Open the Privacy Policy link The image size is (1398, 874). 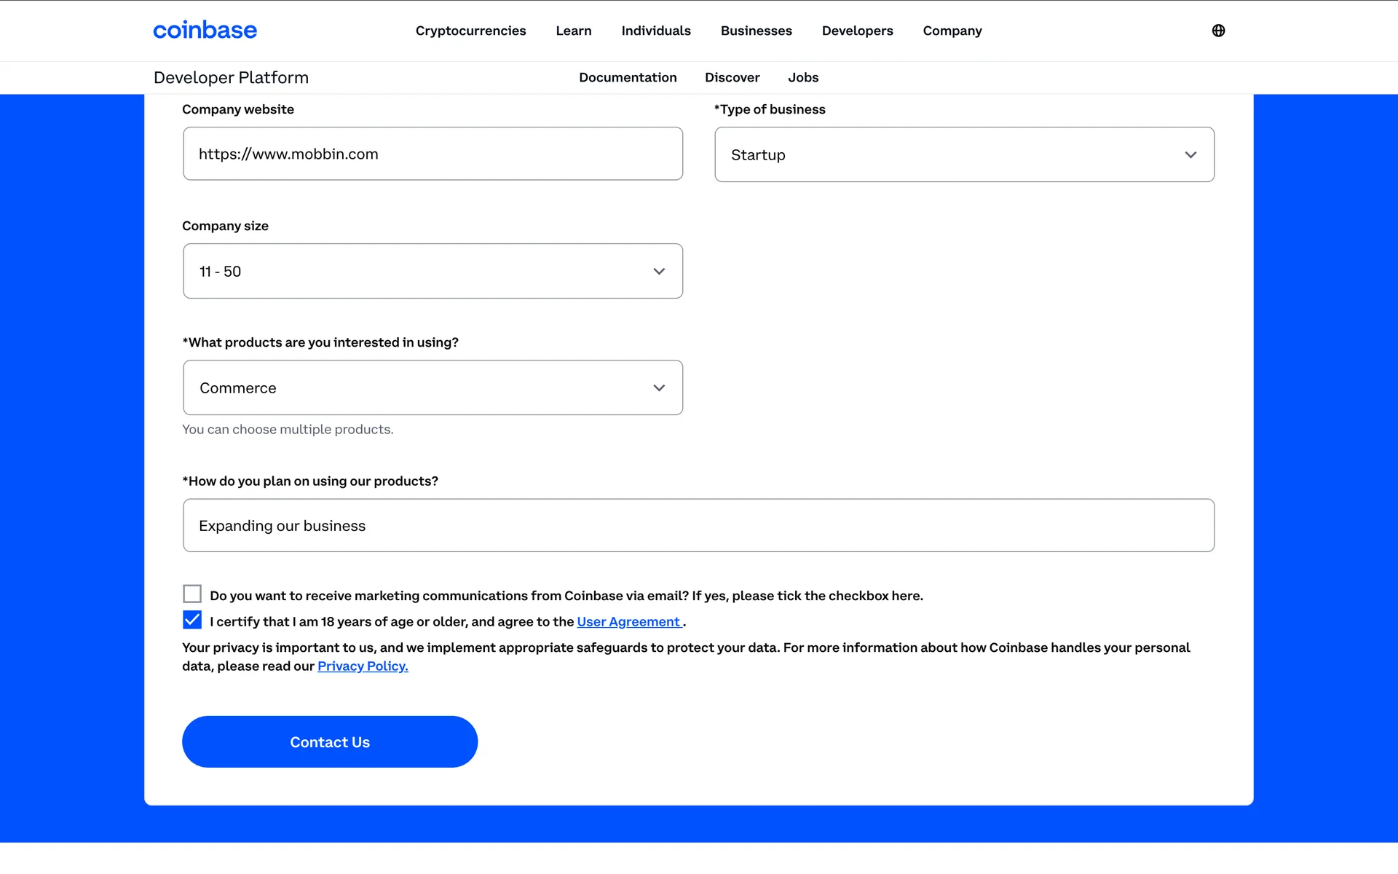363,666
